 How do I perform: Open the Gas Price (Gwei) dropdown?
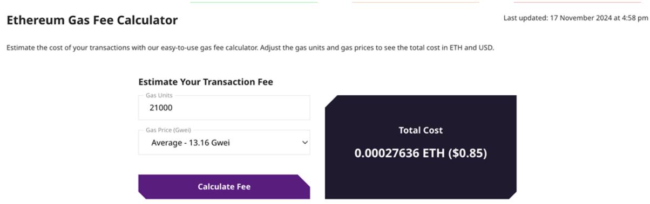tap(224, 143)
